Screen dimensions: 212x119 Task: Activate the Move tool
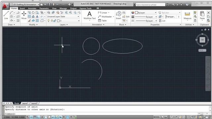24,15
